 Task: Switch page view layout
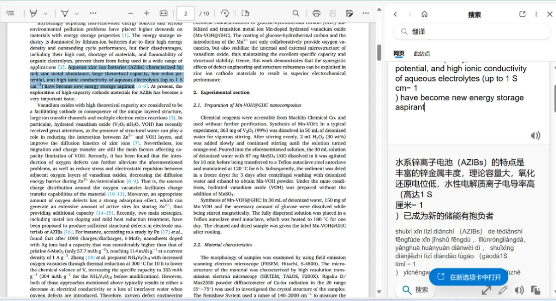pyautogui.click(x=245, y=14)
